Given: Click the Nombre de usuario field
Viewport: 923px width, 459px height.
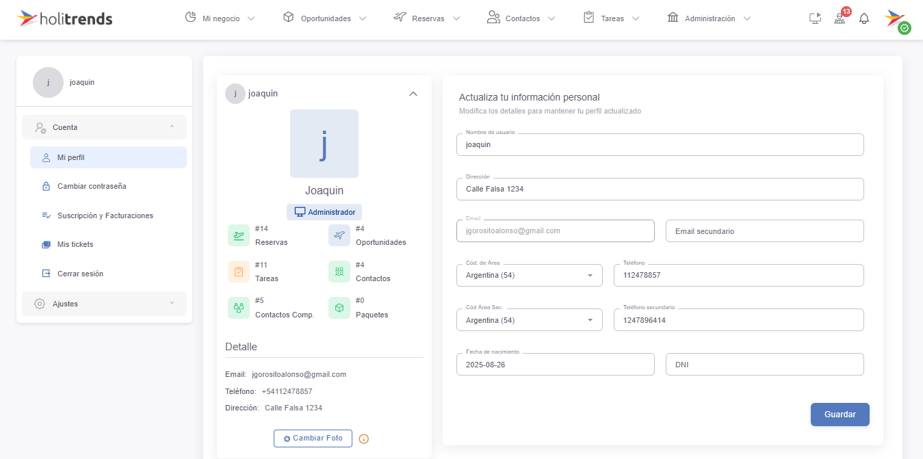Looking at the screenshot, I should 660,144.
